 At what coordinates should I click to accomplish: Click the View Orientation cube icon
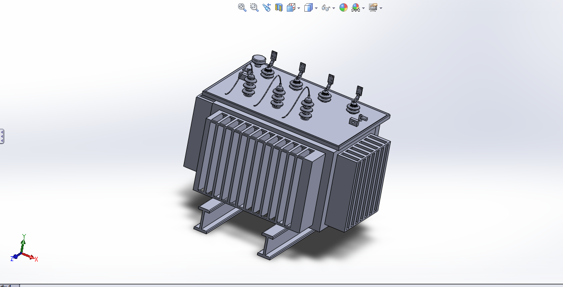[x=291, y=7]
